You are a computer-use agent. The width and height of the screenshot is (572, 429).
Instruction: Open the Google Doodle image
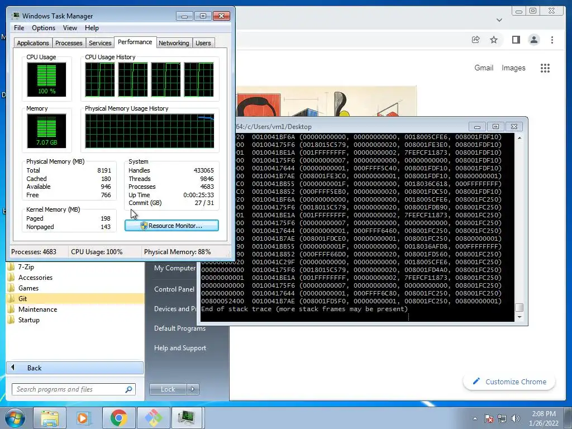click(326, 102)
